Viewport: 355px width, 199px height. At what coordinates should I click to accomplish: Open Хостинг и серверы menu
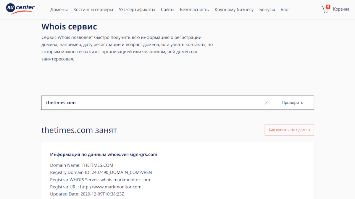coord(93,9)
